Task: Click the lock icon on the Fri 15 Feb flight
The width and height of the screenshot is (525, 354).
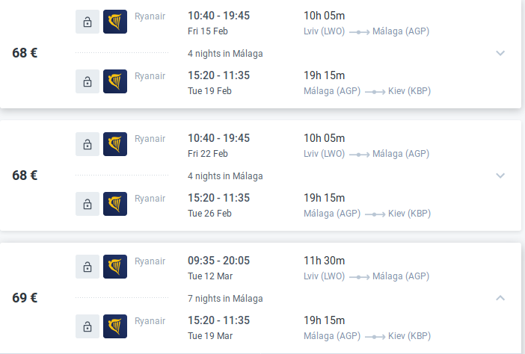Action: 87,22
